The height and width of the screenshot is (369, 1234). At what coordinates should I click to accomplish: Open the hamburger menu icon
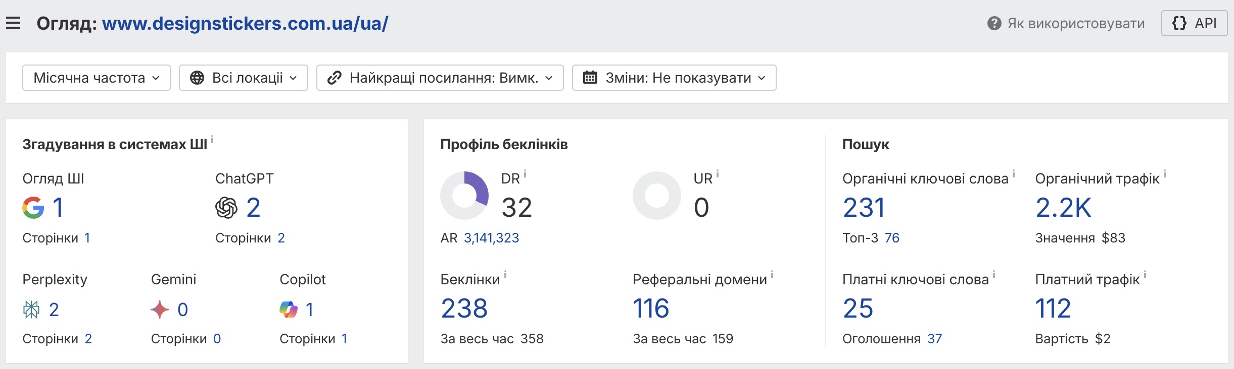[x=13, y=23]
